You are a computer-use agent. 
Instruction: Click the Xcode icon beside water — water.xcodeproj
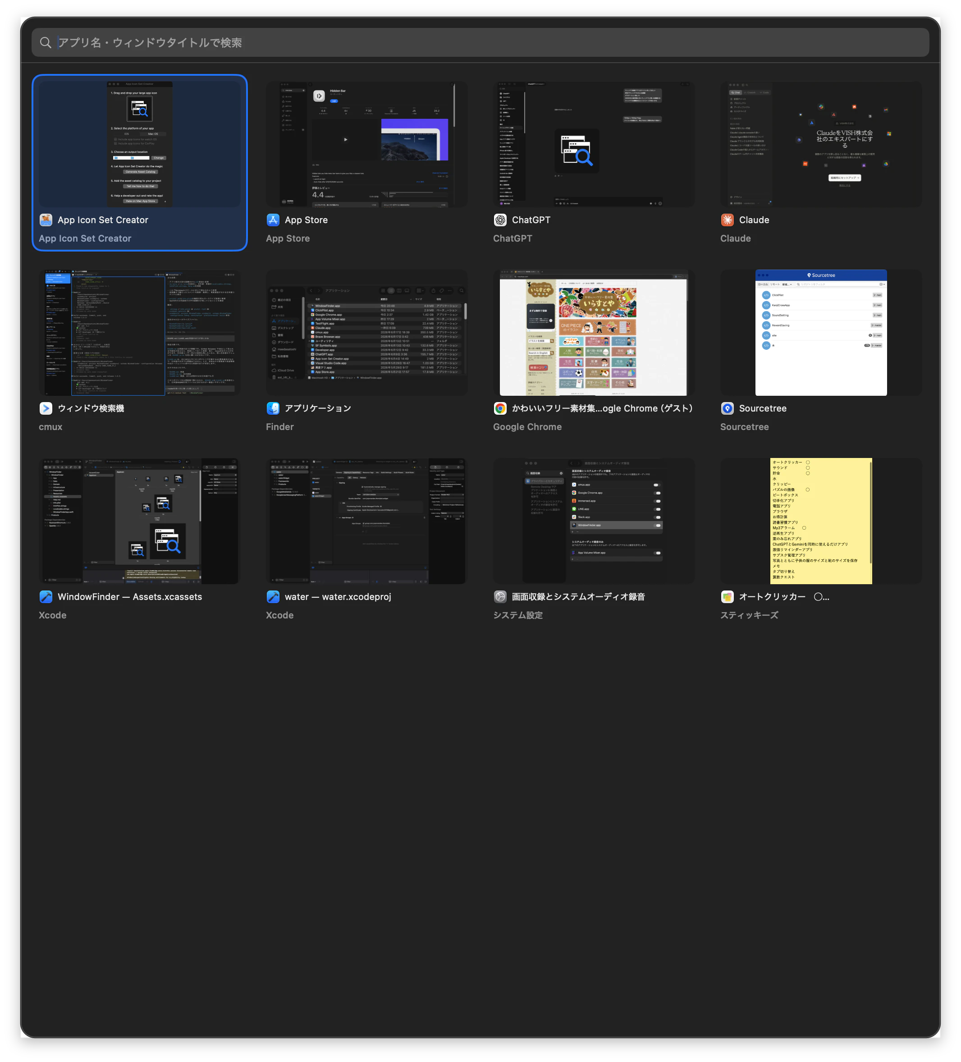[x=273, y=596]
